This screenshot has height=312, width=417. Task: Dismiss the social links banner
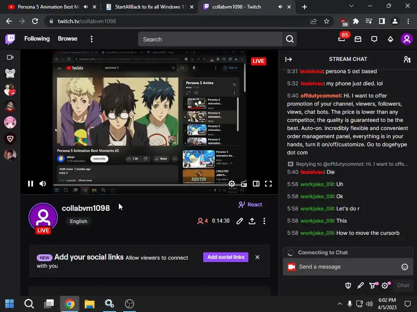(257, 257)
